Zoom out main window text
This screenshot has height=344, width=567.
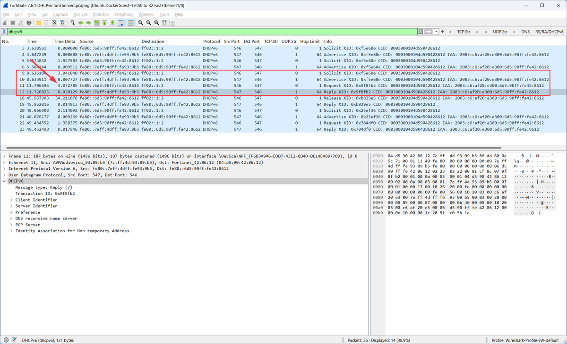coord(148,22)
